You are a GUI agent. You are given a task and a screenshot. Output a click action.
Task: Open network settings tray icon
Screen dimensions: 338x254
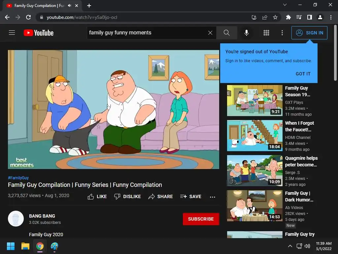[x=299, y=246]
